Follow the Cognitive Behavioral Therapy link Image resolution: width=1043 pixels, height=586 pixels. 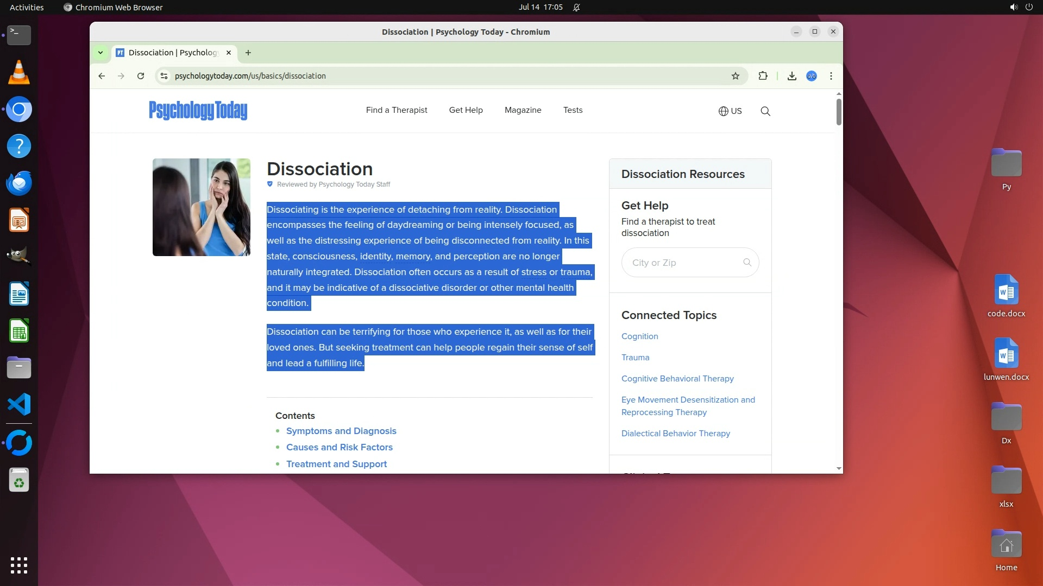point(677,379)
